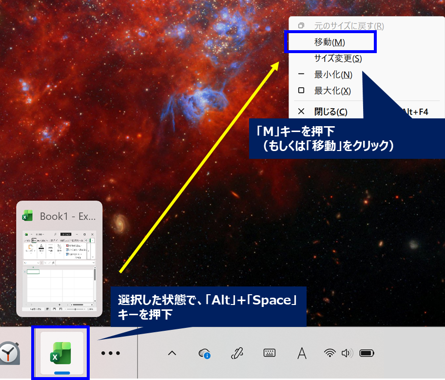Toggle the IME input mode "A" indicator

point(302,353)
